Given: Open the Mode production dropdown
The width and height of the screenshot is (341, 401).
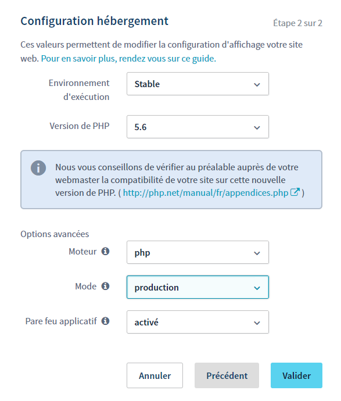Looking at the screenshot, I should [x=198, y=287].
